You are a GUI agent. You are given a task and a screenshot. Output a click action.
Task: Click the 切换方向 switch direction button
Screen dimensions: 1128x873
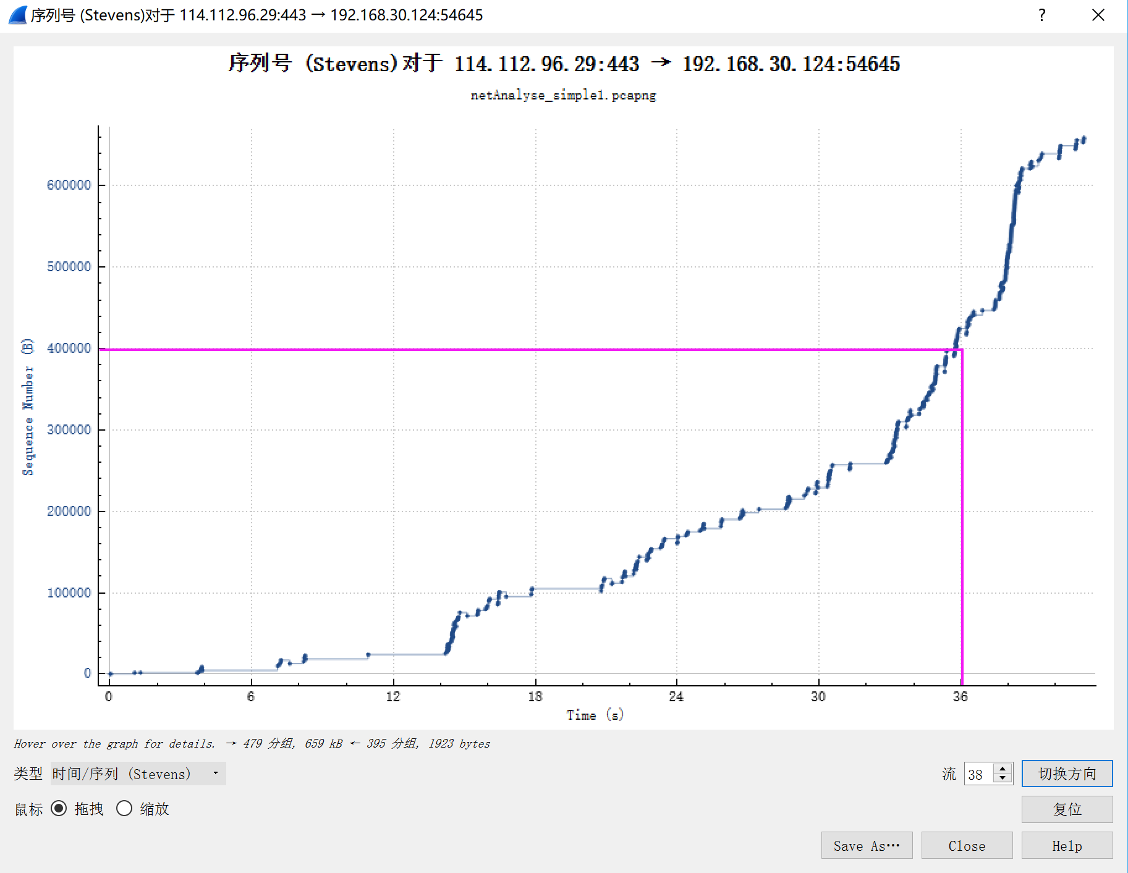point(1067,774)
